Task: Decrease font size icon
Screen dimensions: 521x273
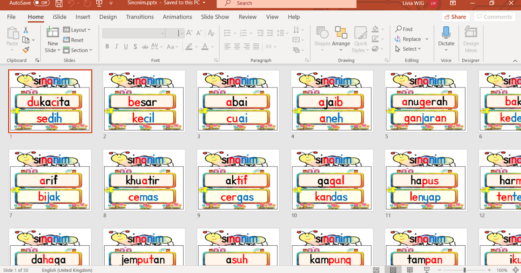Action: 199,33
